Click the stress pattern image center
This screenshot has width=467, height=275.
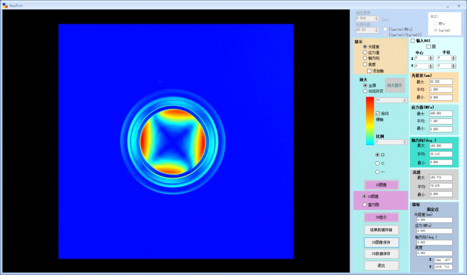tap(176, 142)
